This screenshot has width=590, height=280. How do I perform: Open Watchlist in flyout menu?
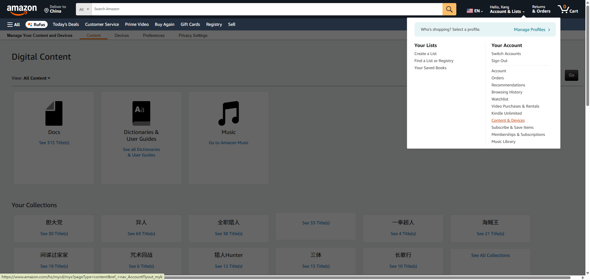tap(500, 99)
